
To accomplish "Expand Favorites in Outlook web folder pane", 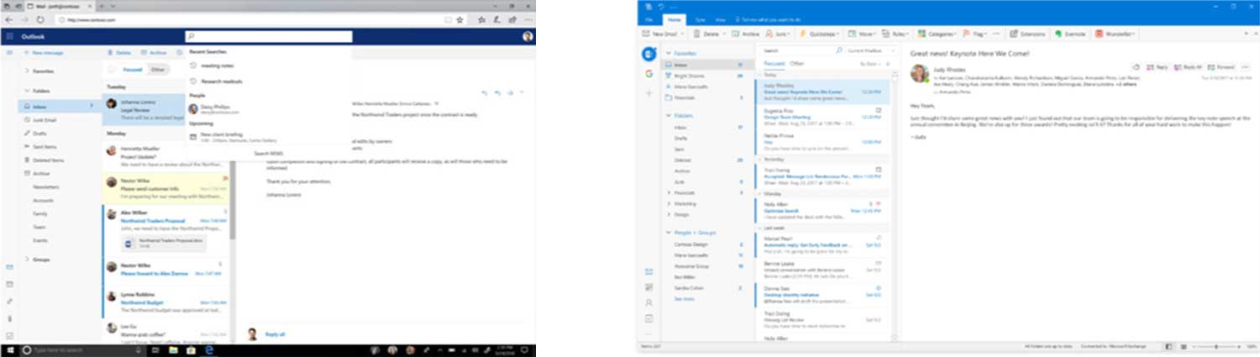I will (x=28, y=71).
